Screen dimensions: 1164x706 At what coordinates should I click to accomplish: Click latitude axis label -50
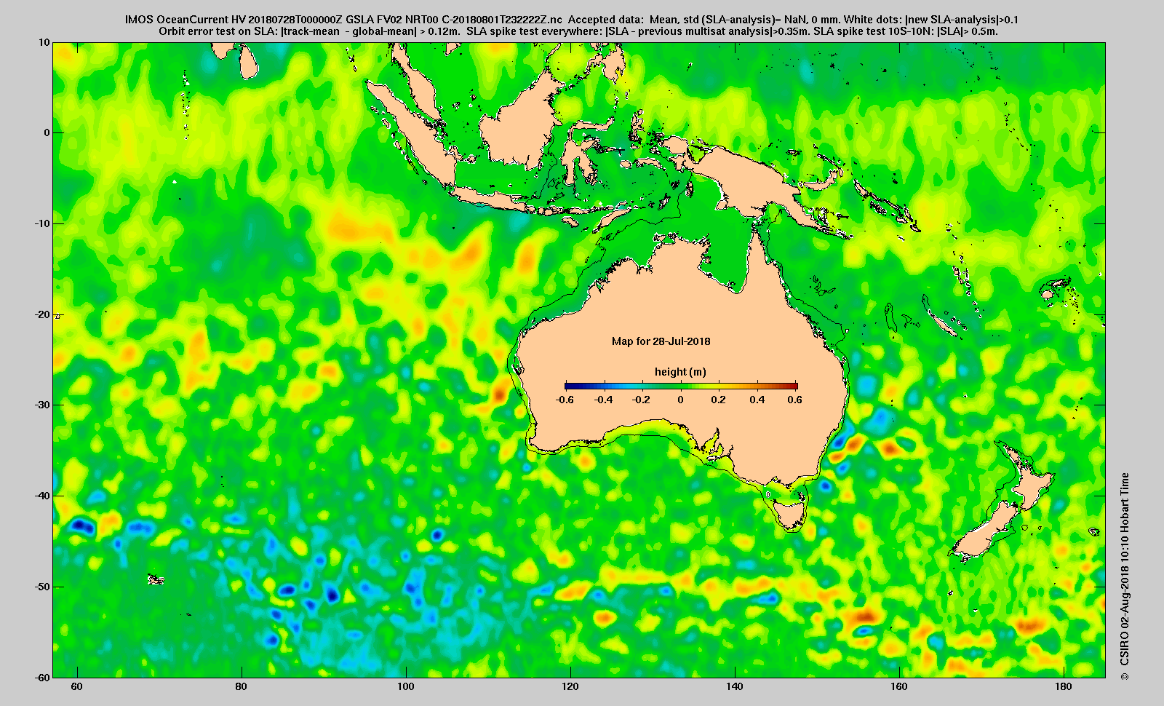[x=42, y=587]
